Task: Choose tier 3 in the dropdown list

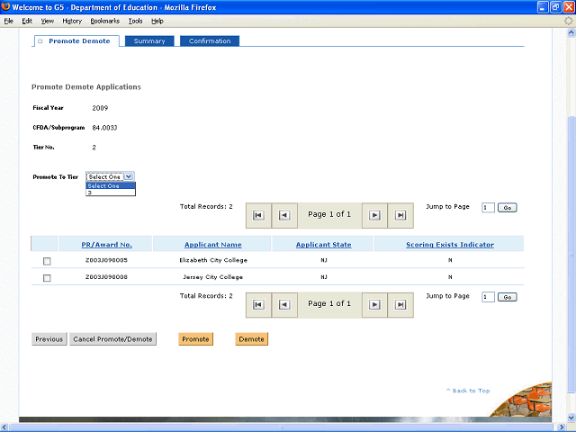Action: [111, 193]
